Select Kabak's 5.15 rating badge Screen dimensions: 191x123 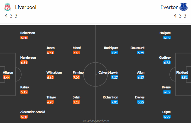click(x=24, y=92)
